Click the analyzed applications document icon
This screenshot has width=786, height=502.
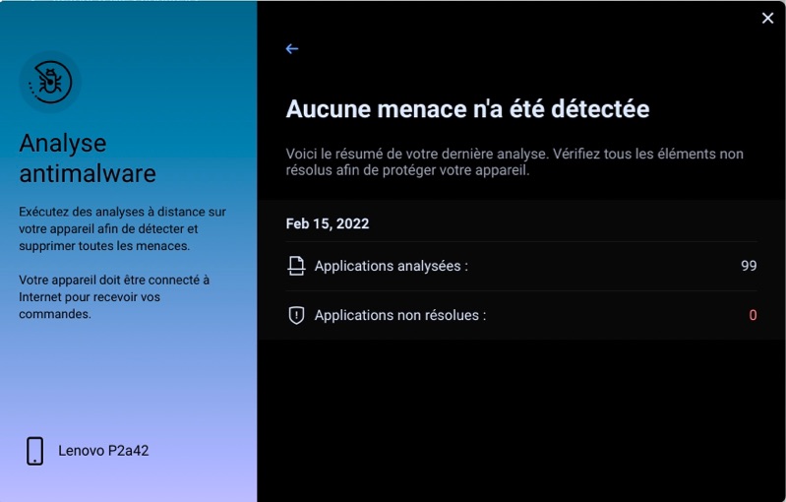point(296,266)
